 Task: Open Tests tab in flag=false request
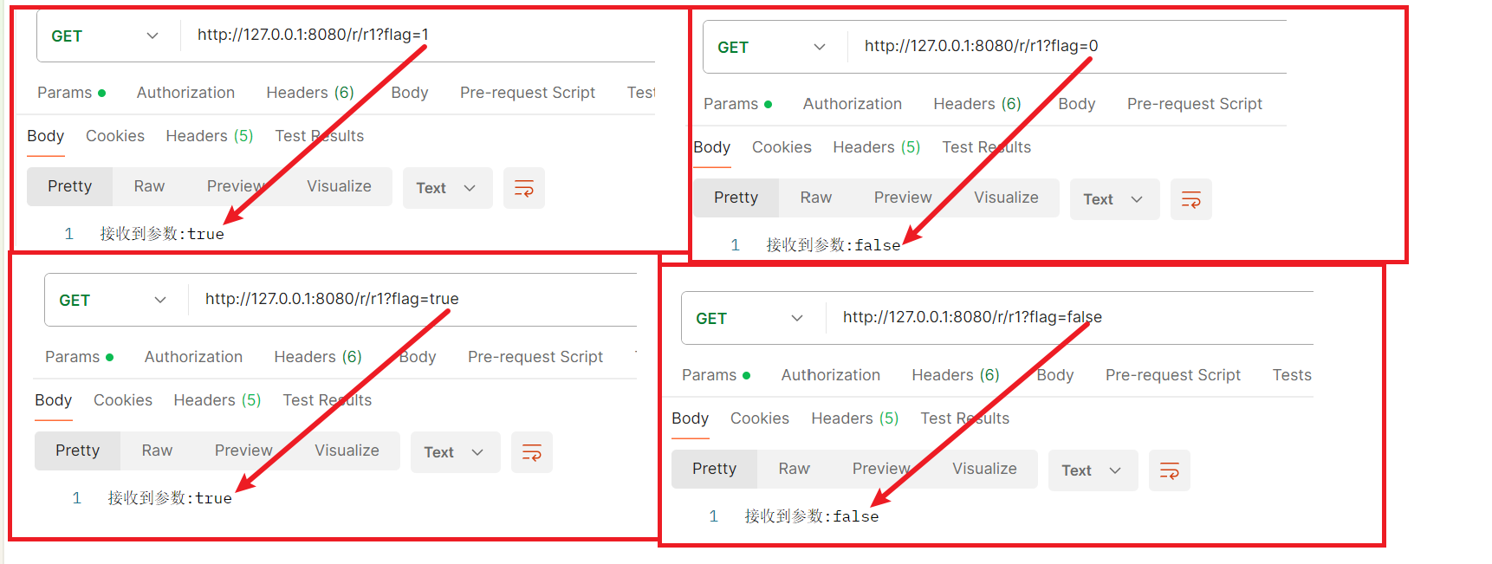click(x=1292, y=375)
